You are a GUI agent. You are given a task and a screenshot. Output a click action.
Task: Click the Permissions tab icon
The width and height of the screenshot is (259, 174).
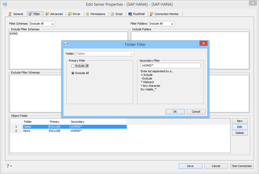(88, 14)
